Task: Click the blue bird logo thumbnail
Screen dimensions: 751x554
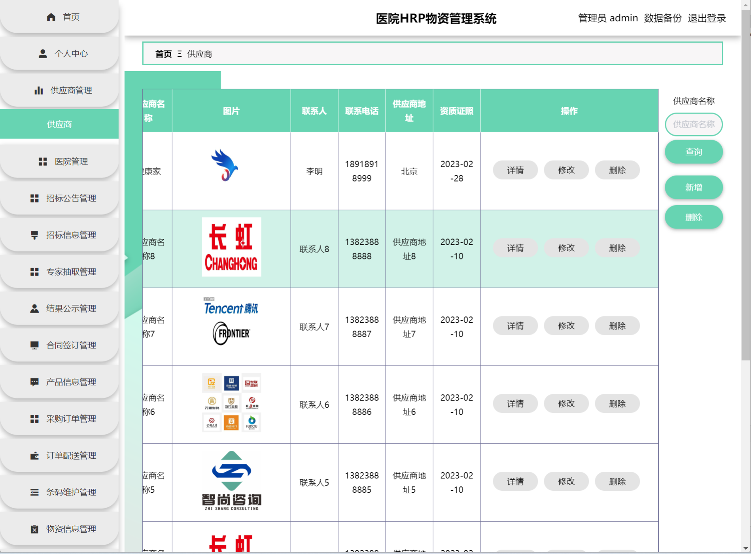Action: tap(225, 165)
